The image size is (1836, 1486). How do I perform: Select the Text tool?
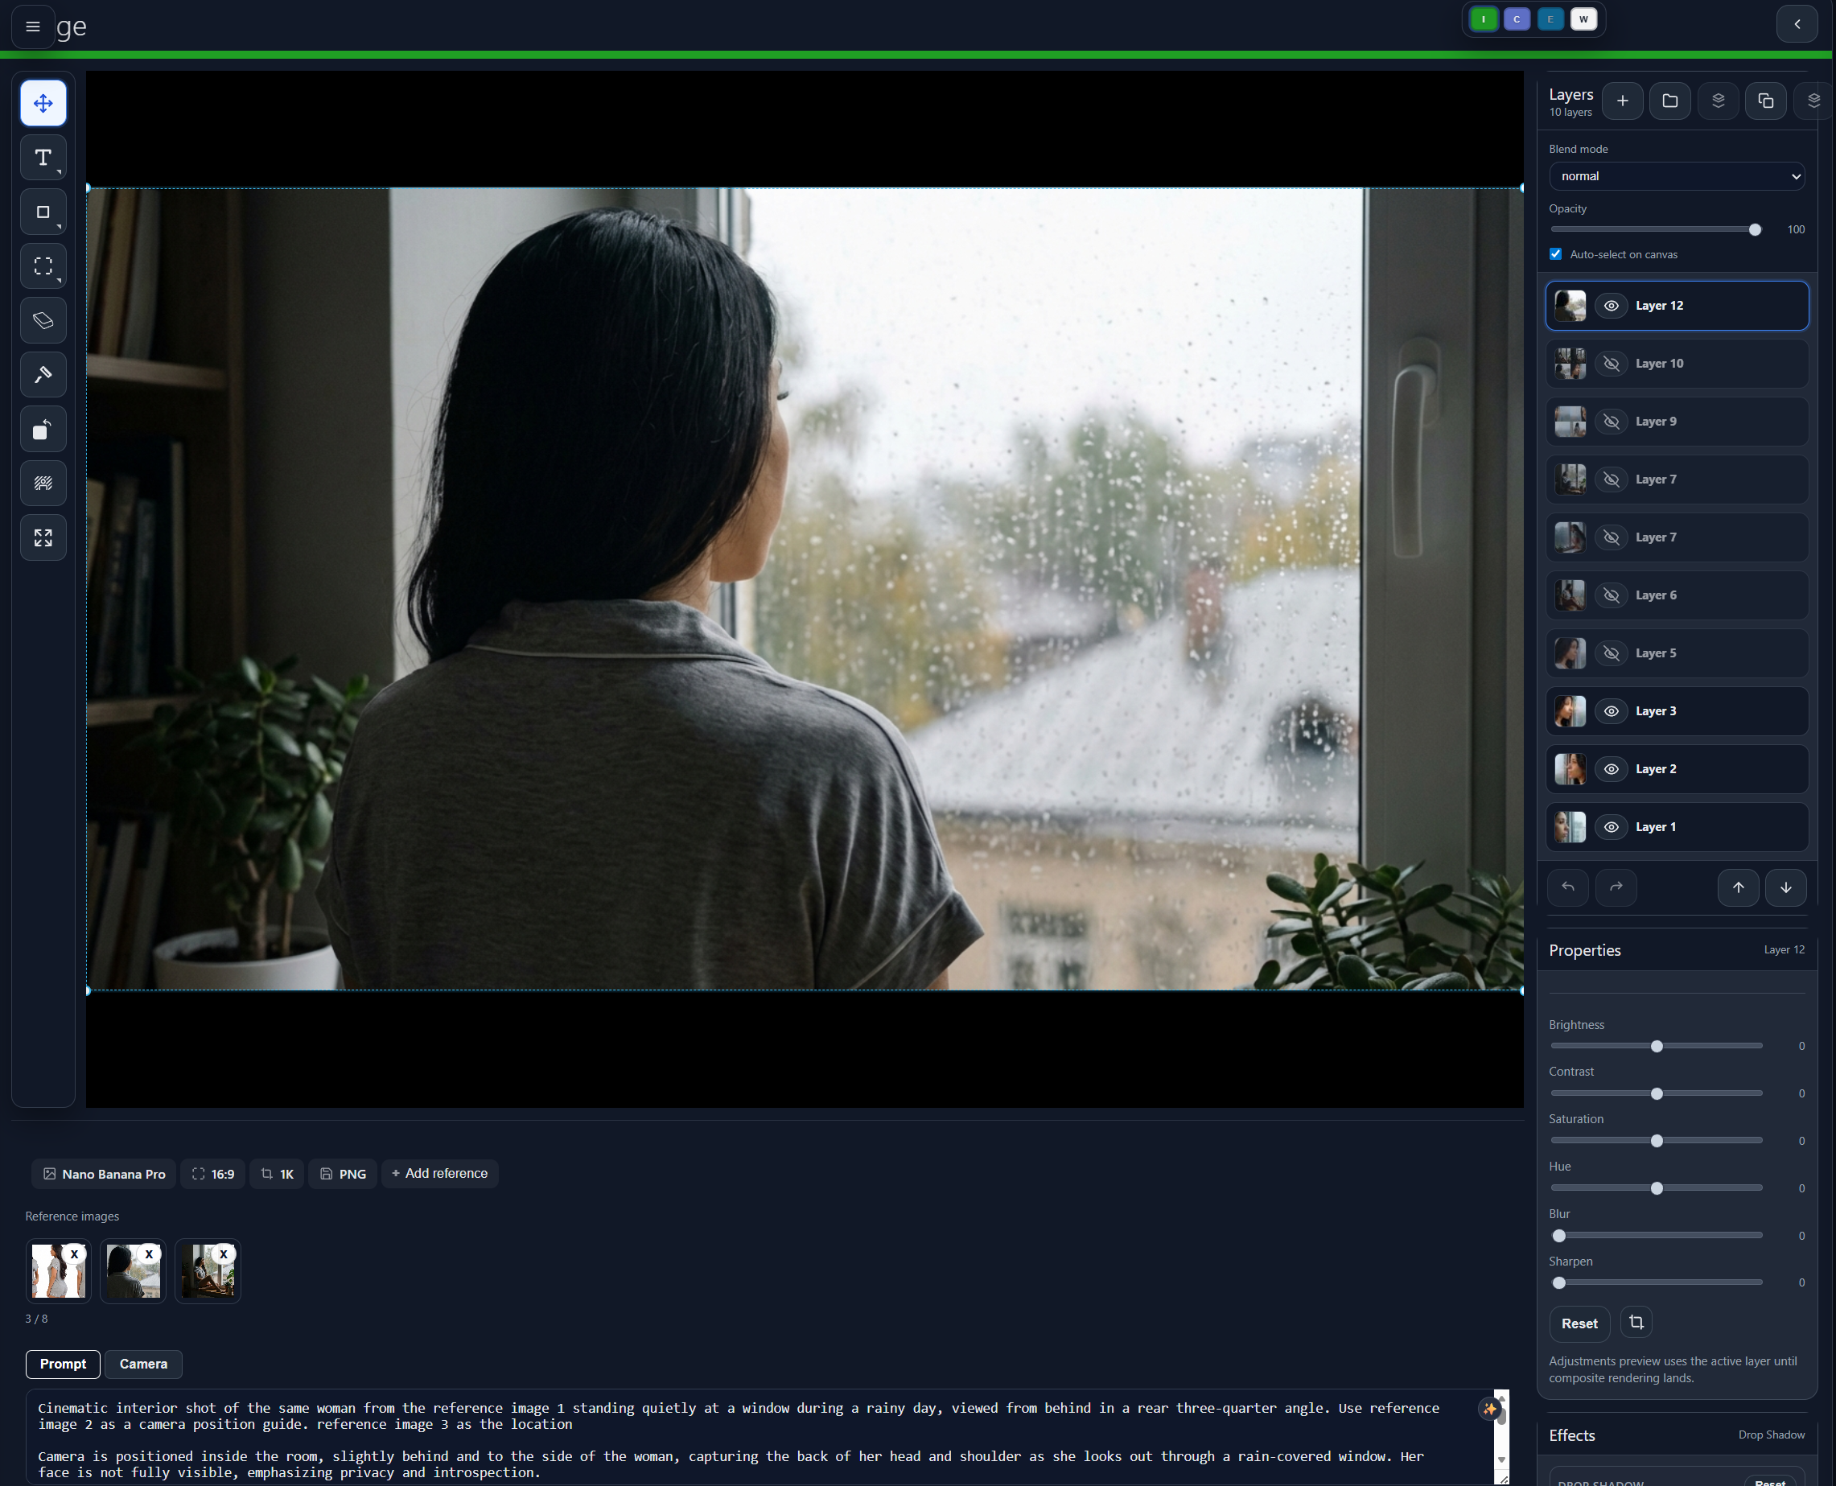(x=43, y=158)
